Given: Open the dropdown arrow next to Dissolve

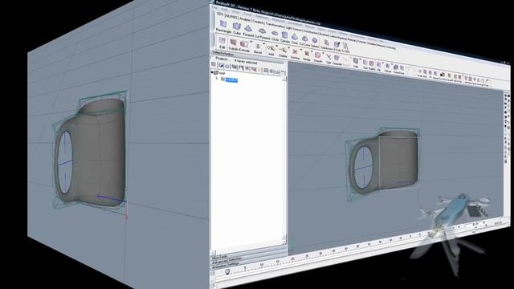Looking at the screenshot, I should pyautogui.click(x=300, y=50).
